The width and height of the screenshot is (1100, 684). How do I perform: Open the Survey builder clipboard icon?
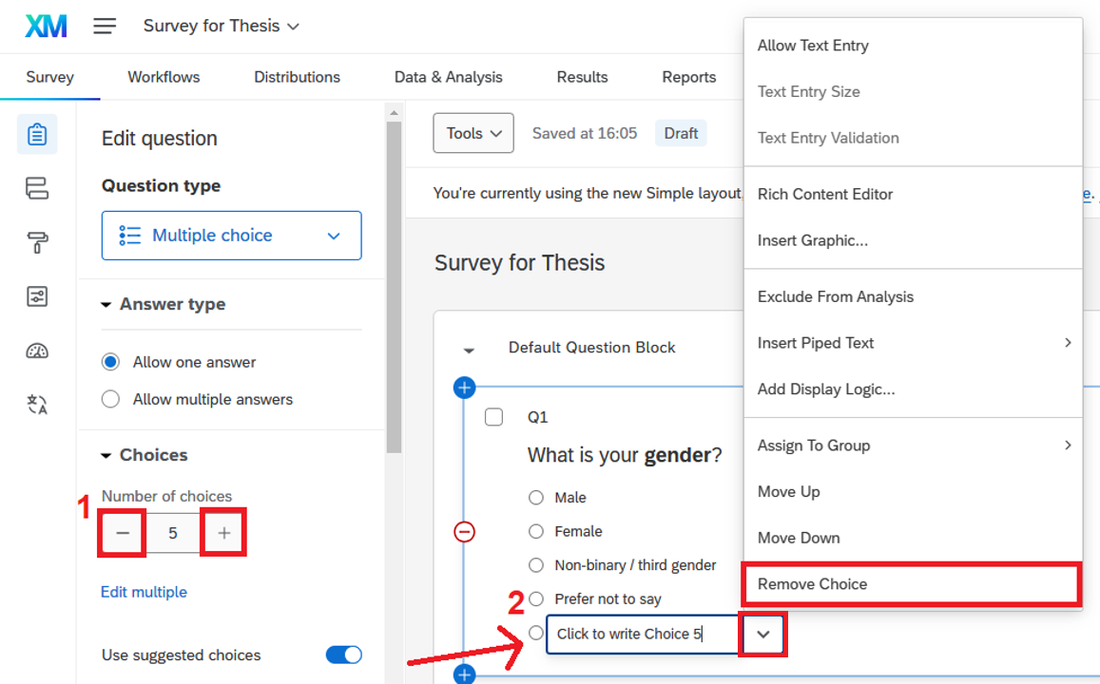37,134
